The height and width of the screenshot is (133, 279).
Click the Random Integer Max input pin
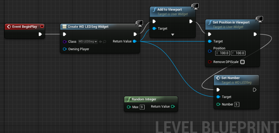[129, 107]
